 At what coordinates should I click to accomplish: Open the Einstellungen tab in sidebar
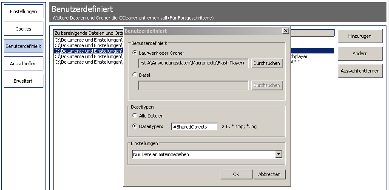pyautogui.click(x=23, y=11)
